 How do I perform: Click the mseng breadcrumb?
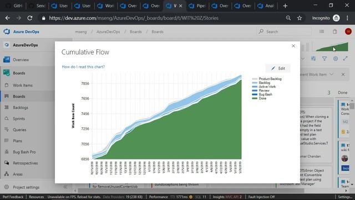pos(81,32)
